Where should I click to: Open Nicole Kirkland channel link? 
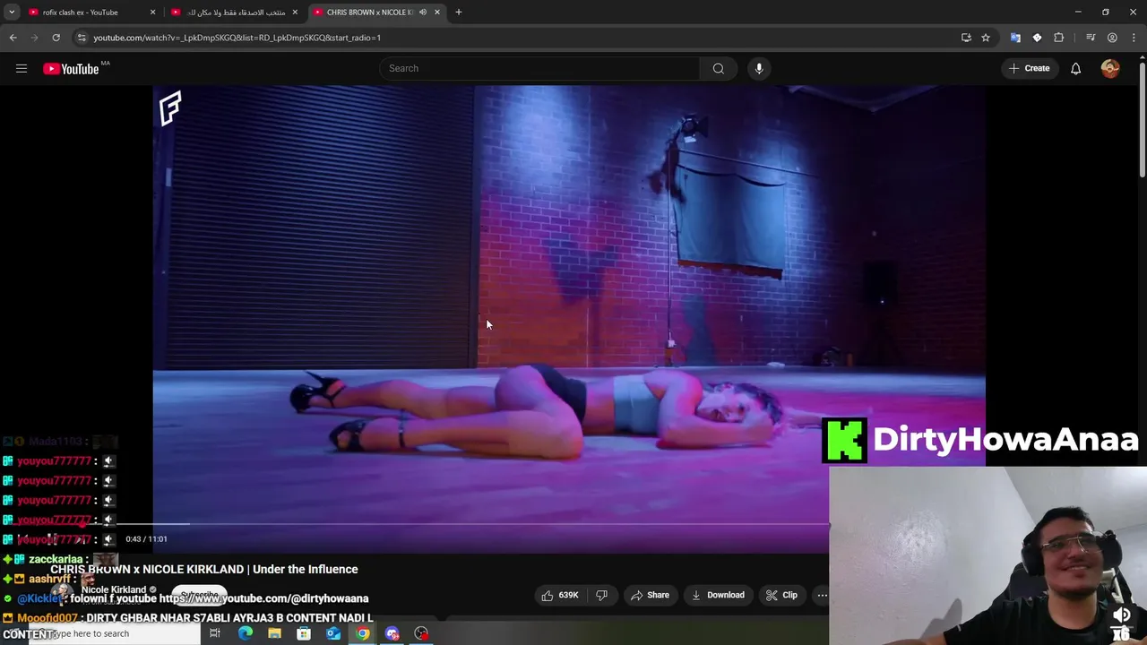(x=114, y=589)
